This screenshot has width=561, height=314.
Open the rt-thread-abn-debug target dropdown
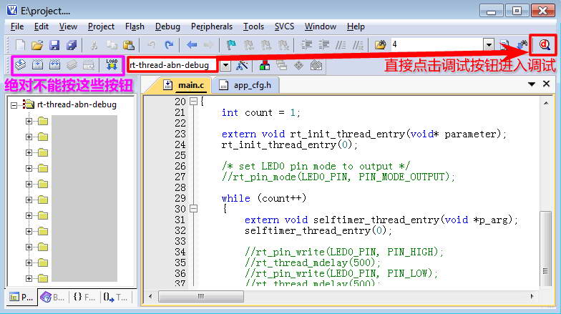[225, 65]
